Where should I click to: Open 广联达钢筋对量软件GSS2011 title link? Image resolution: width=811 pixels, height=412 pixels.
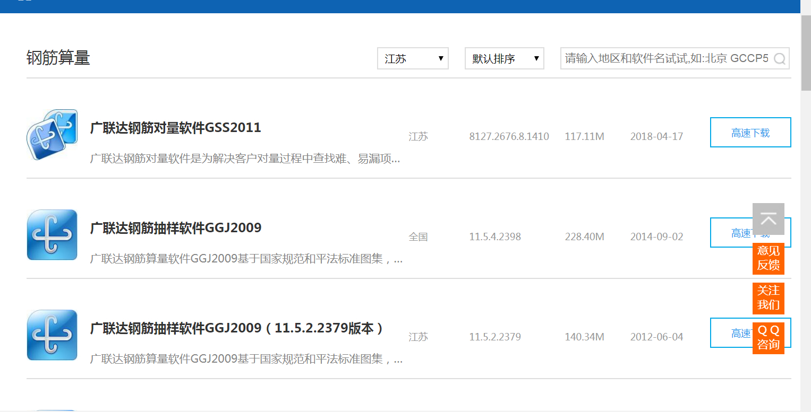(x=176, y=128)
